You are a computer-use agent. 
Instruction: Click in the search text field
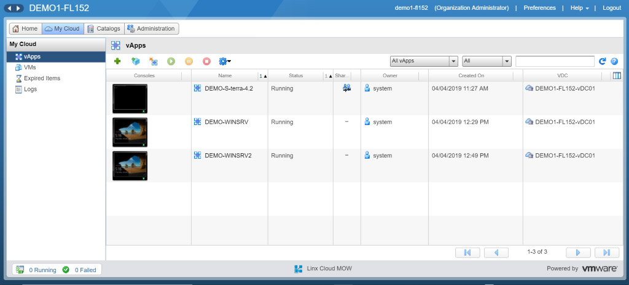tap(555, 61)
